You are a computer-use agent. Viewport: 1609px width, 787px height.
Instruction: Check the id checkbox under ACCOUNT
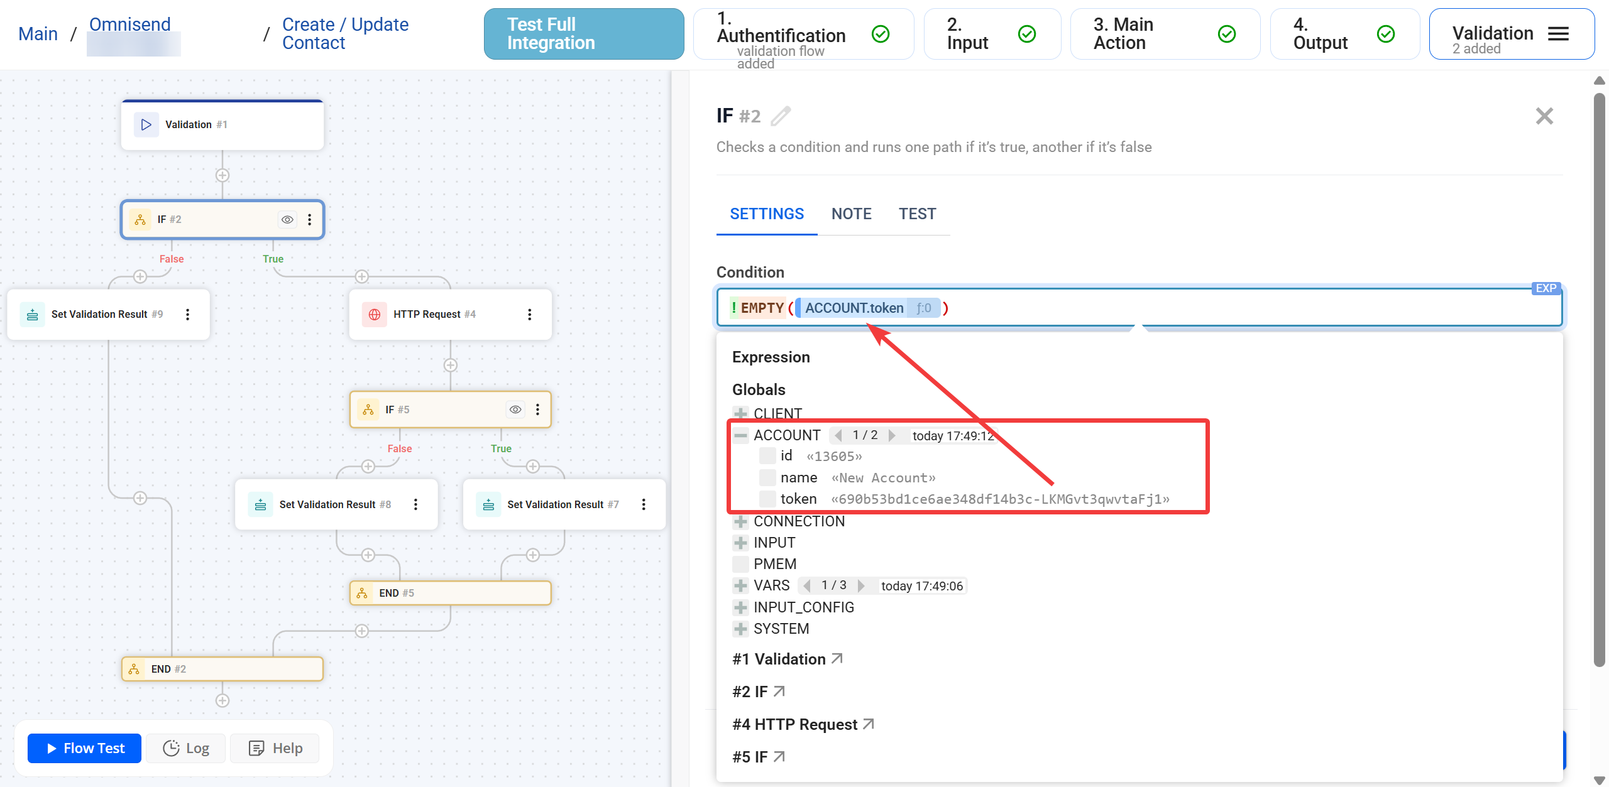pyautogui.click(x=767, y=455)
